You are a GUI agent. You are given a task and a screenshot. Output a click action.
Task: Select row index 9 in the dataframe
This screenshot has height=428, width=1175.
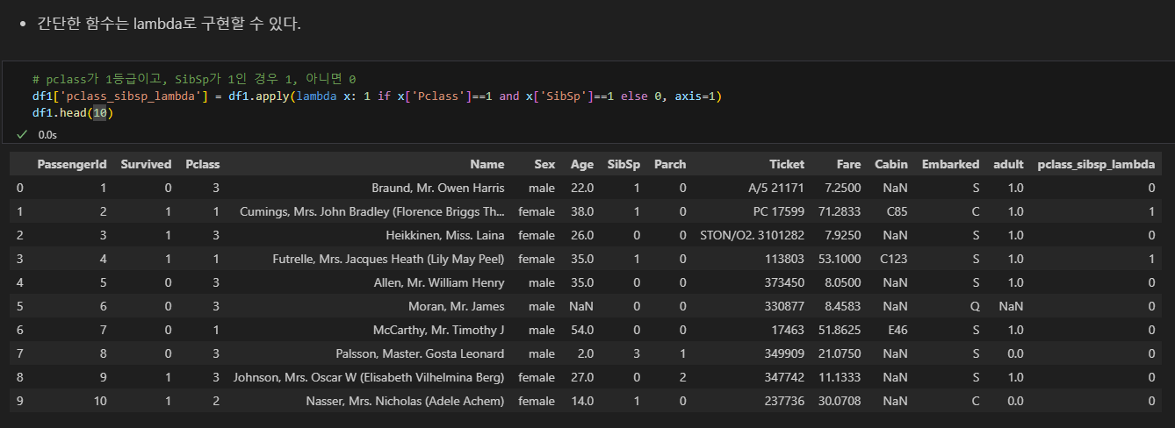click(x=20, y=401)
